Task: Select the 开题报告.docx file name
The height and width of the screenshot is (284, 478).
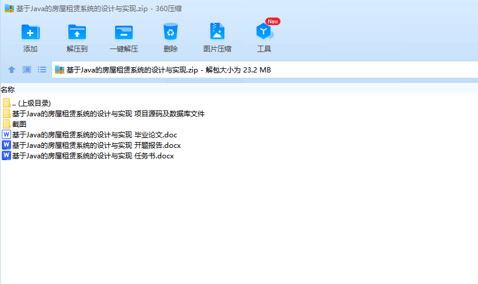Action: point(96,146)
